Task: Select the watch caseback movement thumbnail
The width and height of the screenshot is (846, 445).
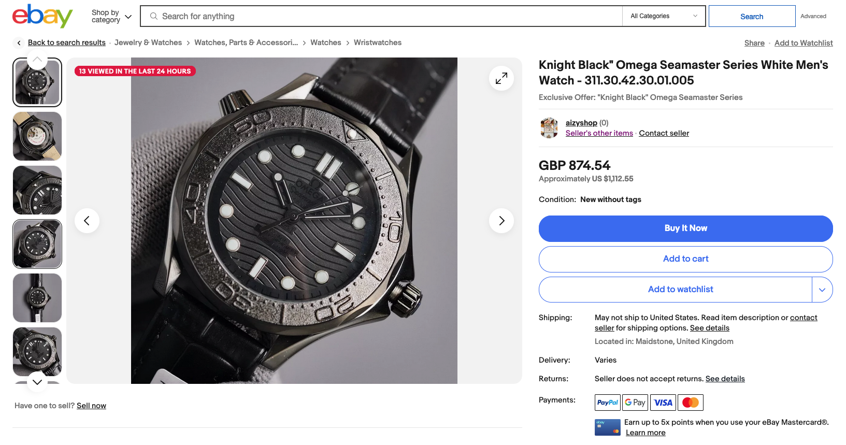Action: pyautogui.click(x=37, y=136)
